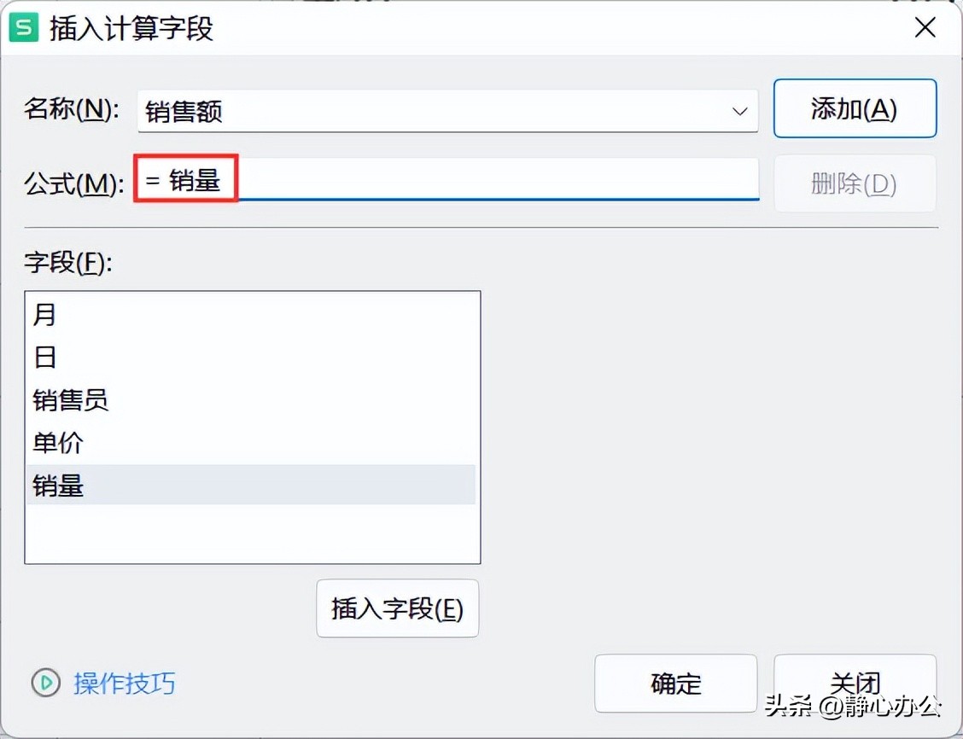This screenshot has height=739, width=963.
Task: Select the highlighted 销量 field item
Action: coord(251,485)
